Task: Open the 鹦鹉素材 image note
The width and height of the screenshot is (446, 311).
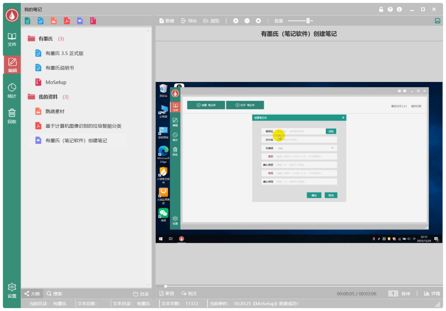Action: 55,111
